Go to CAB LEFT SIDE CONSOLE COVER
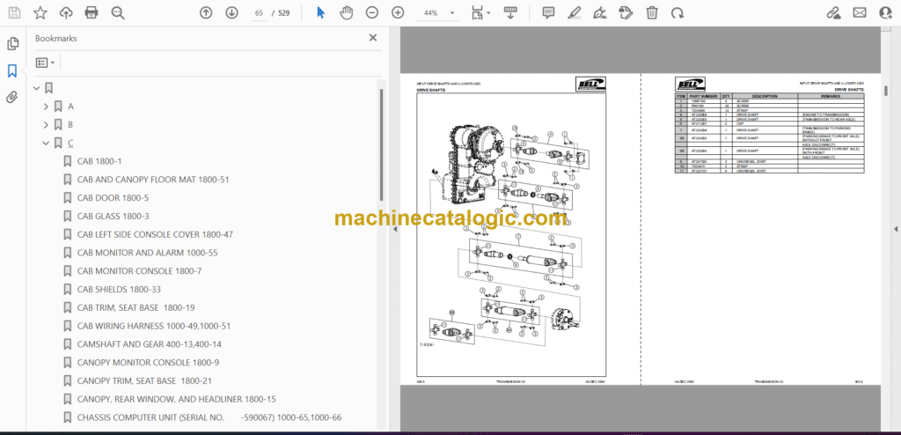 (x=155, y=235)
